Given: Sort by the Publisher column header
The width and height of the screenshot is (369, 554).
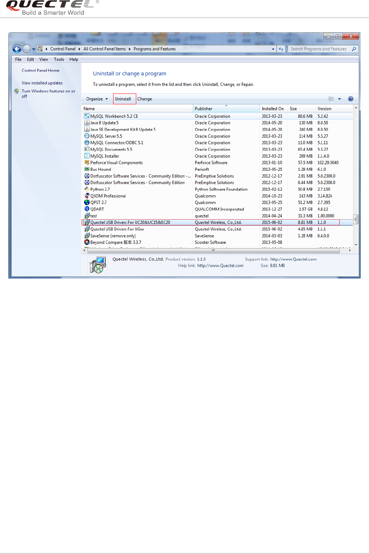Looking at the screenshot, I should [x=226, y=109].
